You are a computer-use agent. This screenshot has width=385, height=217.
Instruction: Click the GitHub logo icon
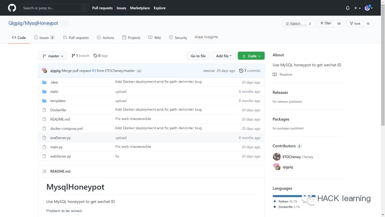coord(12,8)
